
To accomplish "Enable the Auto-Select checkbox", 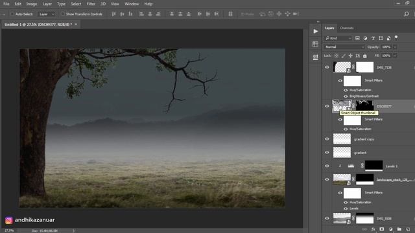I will point(12,14).
